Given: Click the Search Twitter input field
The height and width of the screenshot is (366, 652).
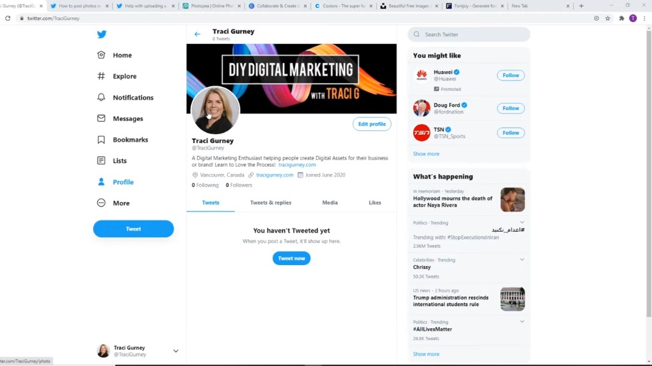Looking at the screenshot, I should 468,35.
